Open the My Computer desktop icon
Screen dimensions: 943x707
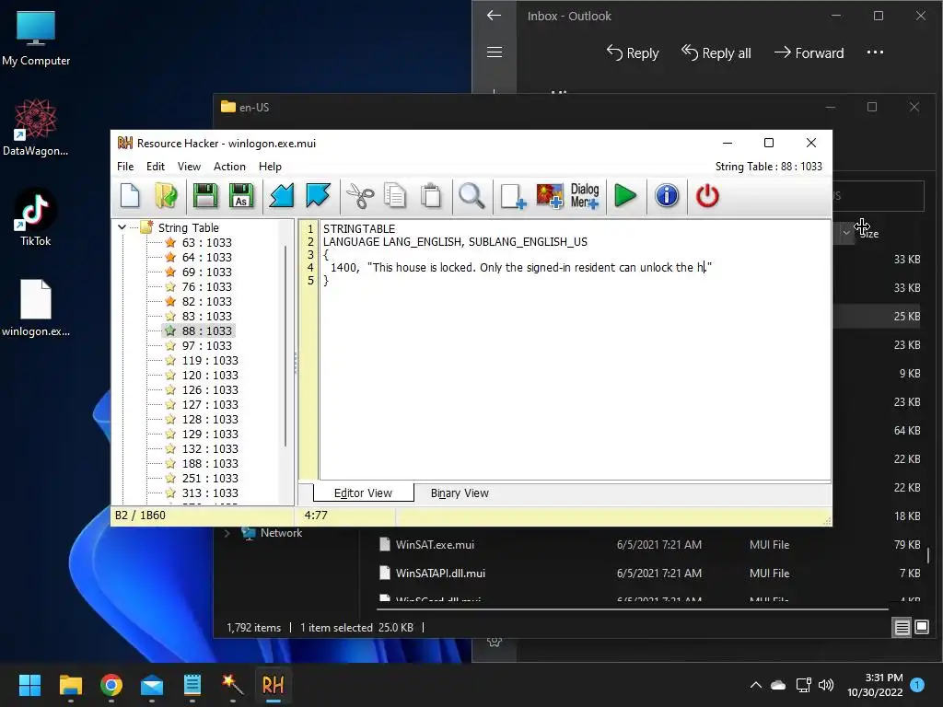pos(36,39)
